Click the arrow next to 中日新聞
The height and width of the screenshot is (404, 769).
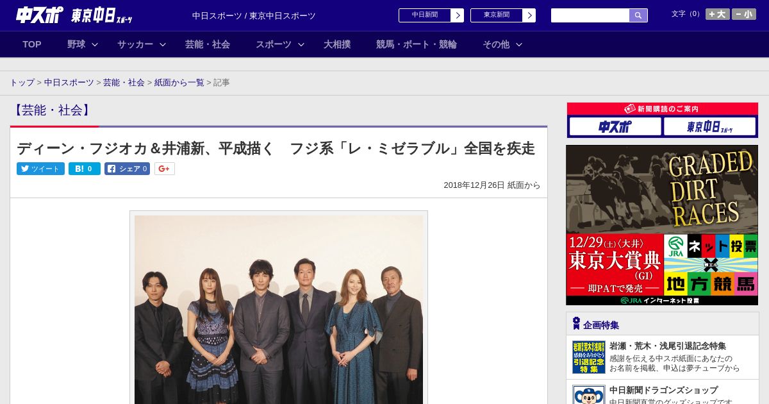click(x=457, y=15)
